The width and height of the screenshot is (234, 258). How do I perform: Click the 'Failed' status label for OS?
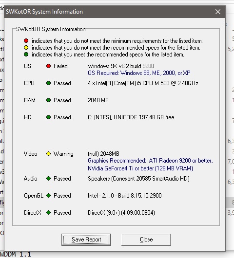tap(60, 66)
